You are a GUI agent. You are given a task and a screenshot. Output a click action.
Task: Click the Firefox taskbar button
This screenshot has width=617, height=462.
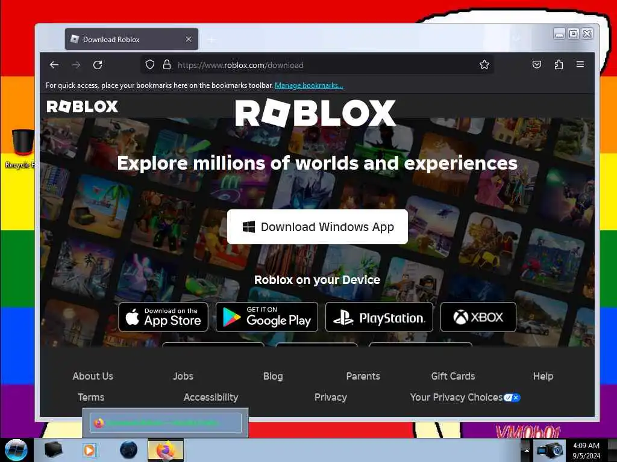166,450
